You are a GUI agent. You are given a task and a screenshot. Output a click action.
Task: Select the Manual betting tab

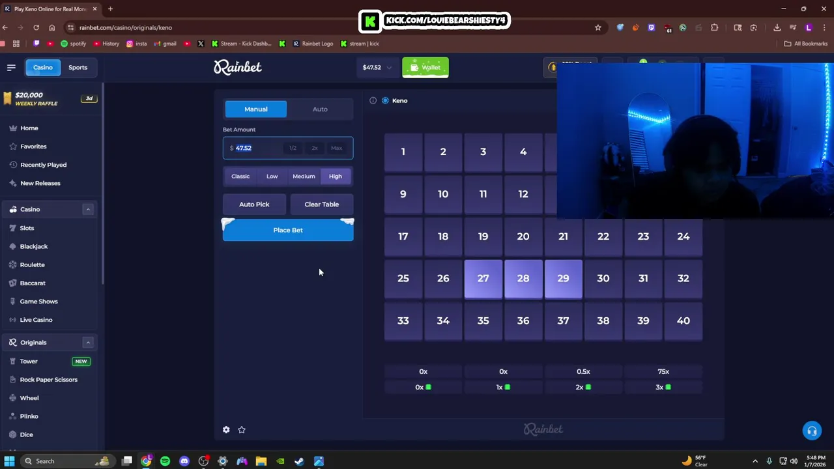tap(256, 109)
